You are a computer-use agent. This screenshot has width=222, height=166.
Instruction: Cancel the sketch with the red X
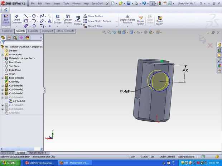(x=210, y=45)
